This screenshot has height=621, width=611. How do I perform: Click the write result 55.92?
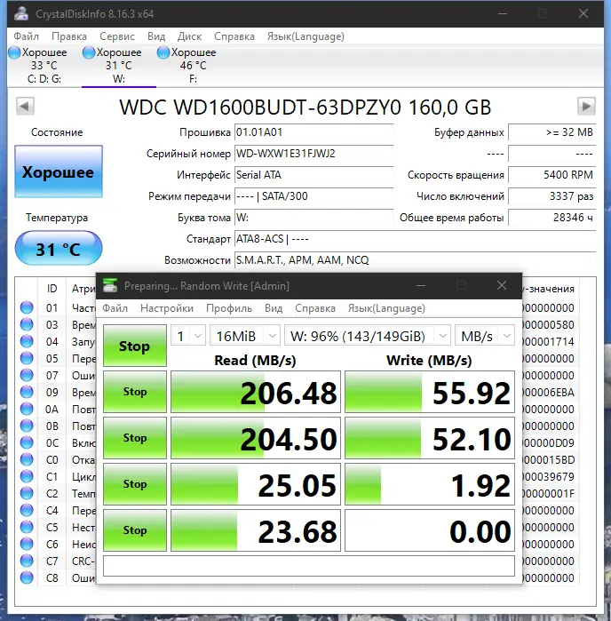[x=430, y=392]
